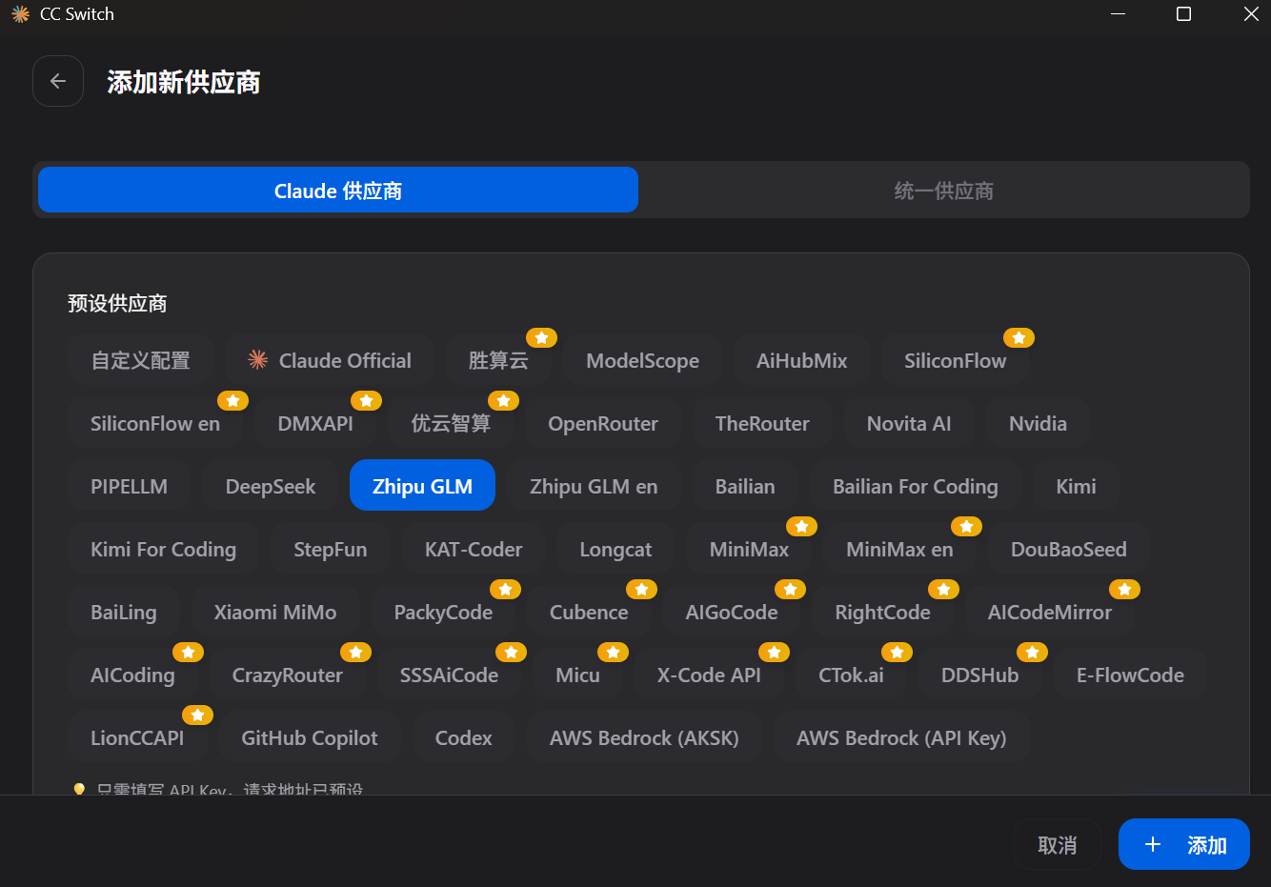Image resolution: width=1271 pixels, height=887 pixels.
Task: Click the 添加新供应商 page title
Action: pos(184,82)
